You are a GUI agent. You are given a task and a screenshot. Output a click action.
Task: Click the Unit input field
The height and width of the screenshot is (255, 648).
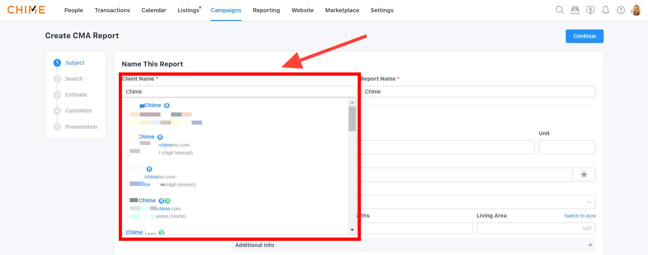click(566, 147)
